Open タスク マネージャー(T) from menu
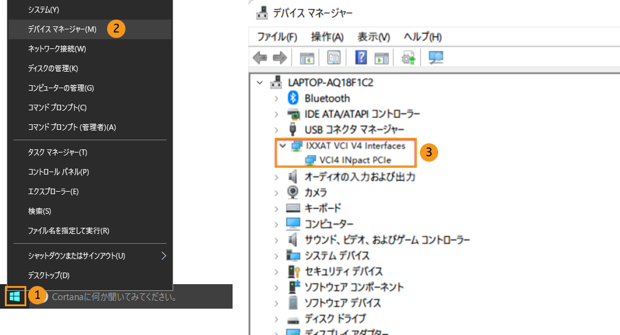 tap(90, 152)
